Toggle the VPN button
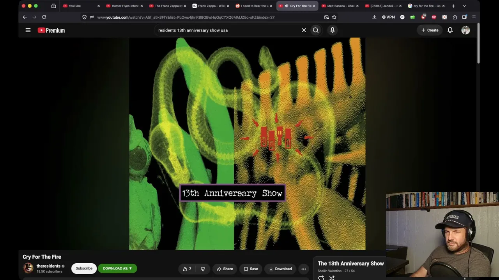This screenshot has width=499, height=280. pyautogui.click(x=388, y=17)
